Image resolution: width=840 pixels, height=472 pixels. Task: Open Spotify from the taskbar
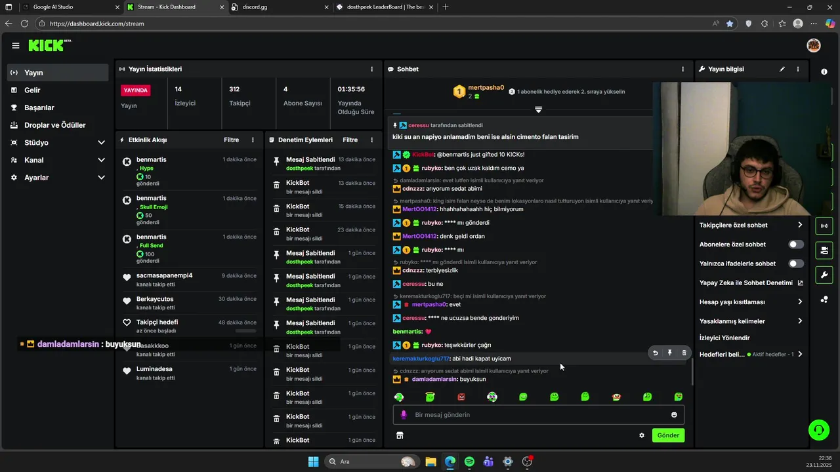tap(469, 462)
